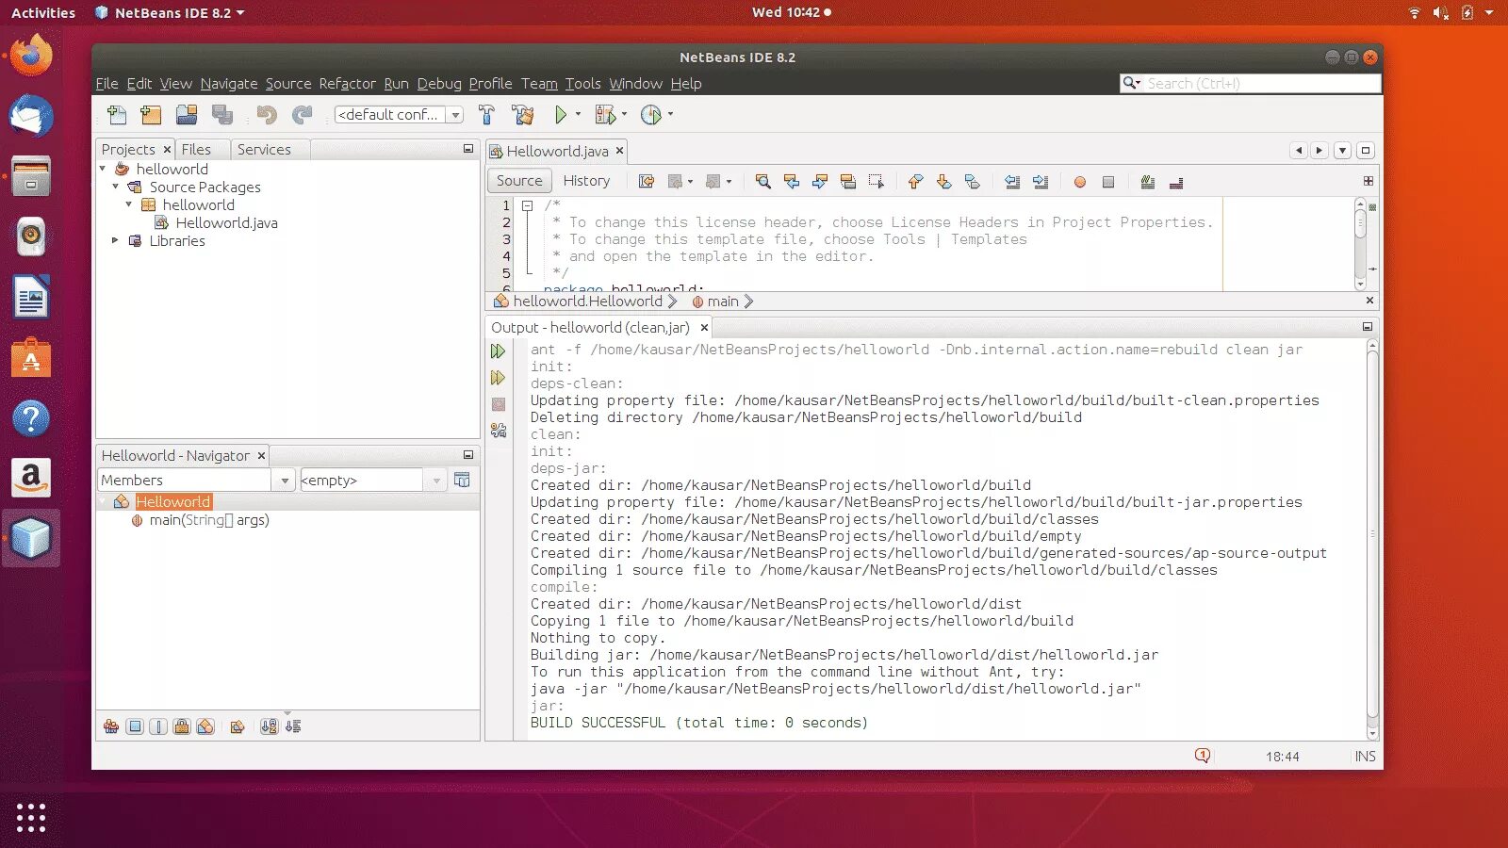Click main in the breadcrumb bar

pos(723,302)
